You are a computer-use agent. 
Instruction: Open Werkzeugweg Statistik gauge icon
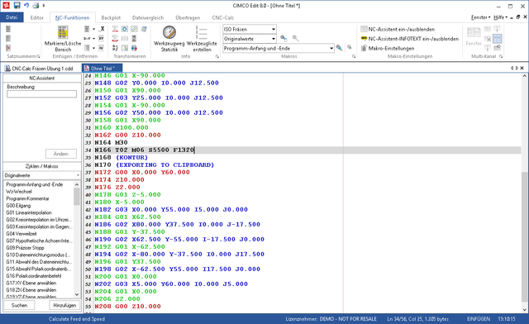point(169,39)
